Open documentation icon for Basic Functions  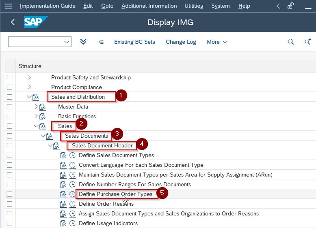point(43,116)
